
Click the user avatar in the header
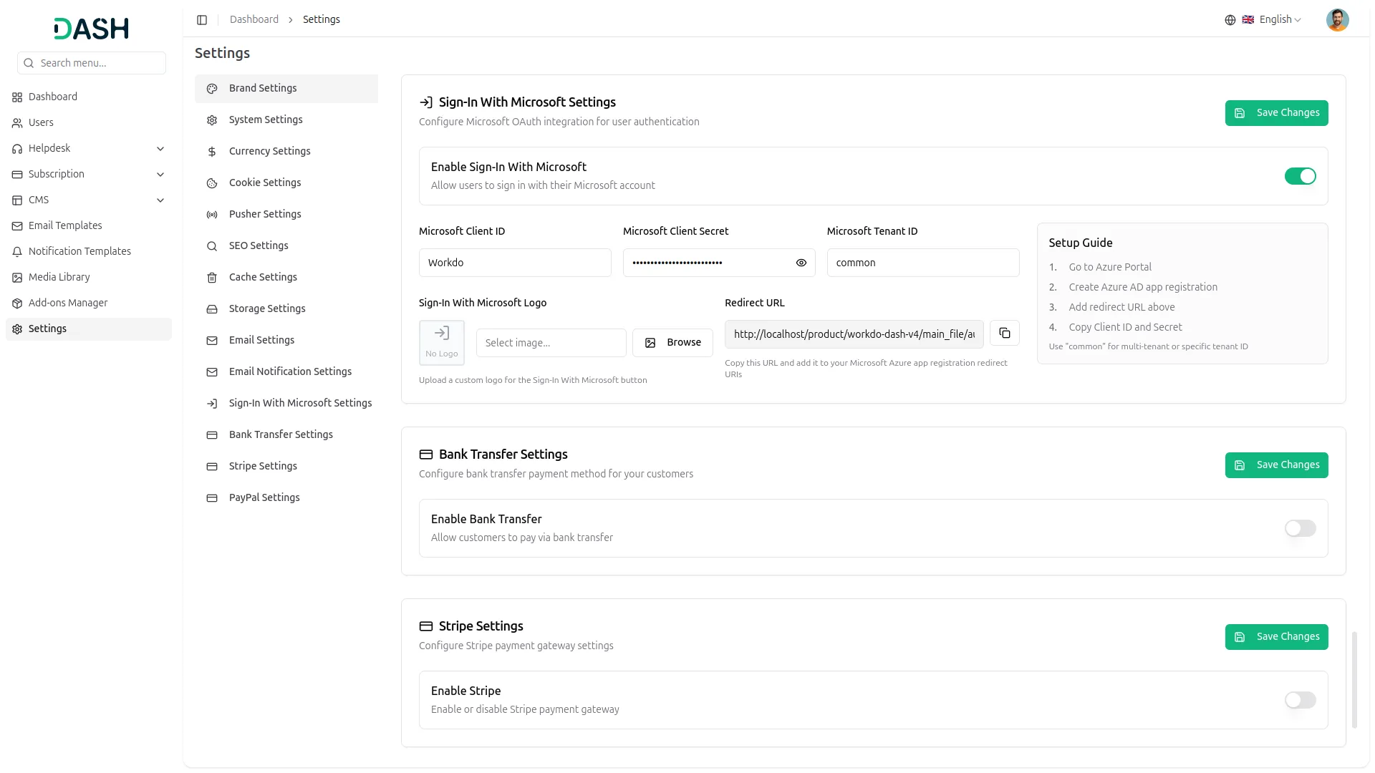(x=1337, y=20)
